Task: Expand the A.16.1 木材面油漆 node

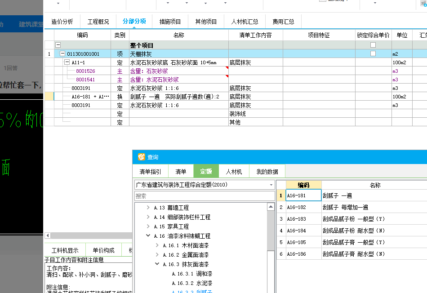Action: [x=157, y=245]
